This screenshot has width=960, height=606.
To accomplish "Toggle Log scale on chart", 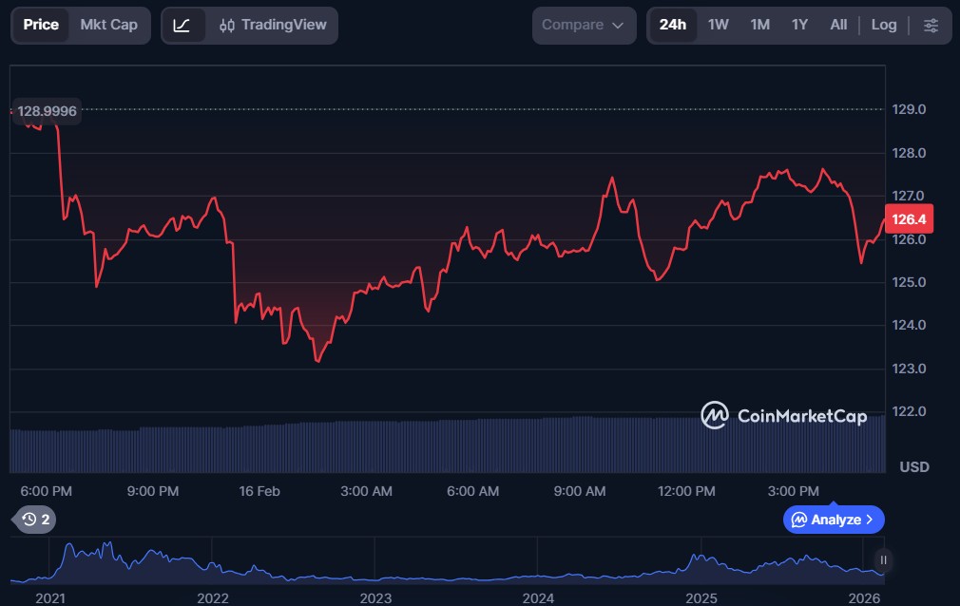I will point(883,26).
